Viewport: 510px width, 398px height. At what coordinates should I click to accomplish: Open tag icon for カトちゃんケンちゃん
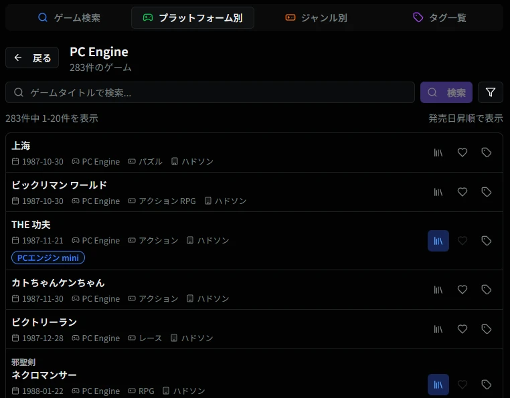point(487,290)
